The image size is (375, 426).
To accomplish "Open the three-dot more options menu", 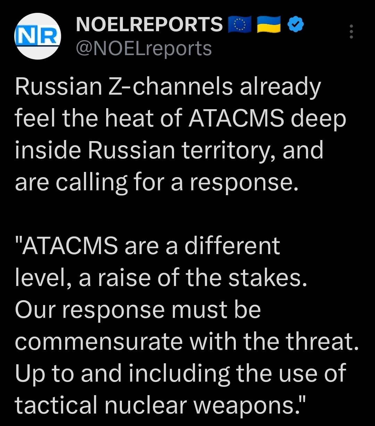I will coord(351,32).
